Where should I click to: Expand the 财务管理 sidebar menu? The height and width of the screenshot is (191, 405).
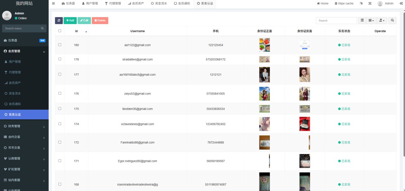pyautogui.click(x=24, y=126)
